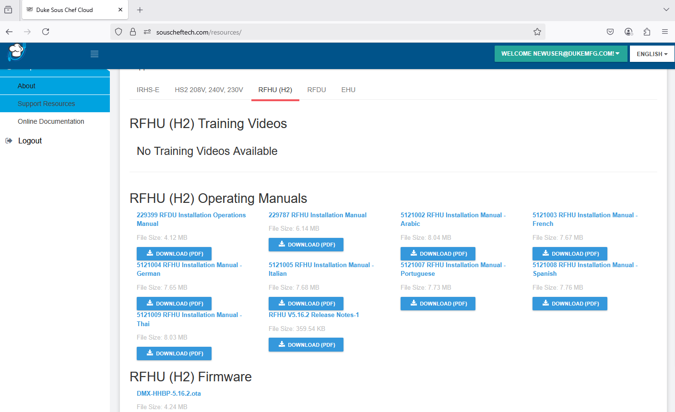This screenshot has height=412, width=675.
Task: Download the 229787 RFHU Installation Manual PDF
Action: pyautogui.click(x=306, y=245)
